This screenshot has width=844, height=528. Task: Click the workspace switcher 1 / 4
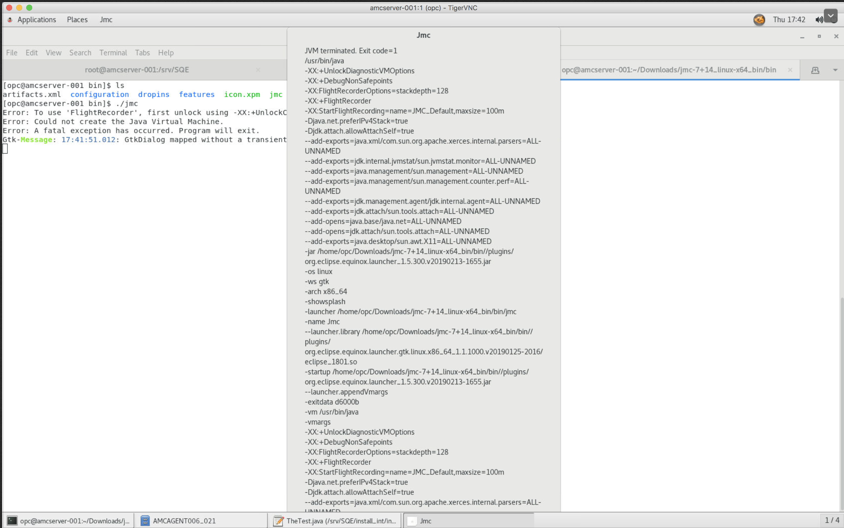point(831,520)
